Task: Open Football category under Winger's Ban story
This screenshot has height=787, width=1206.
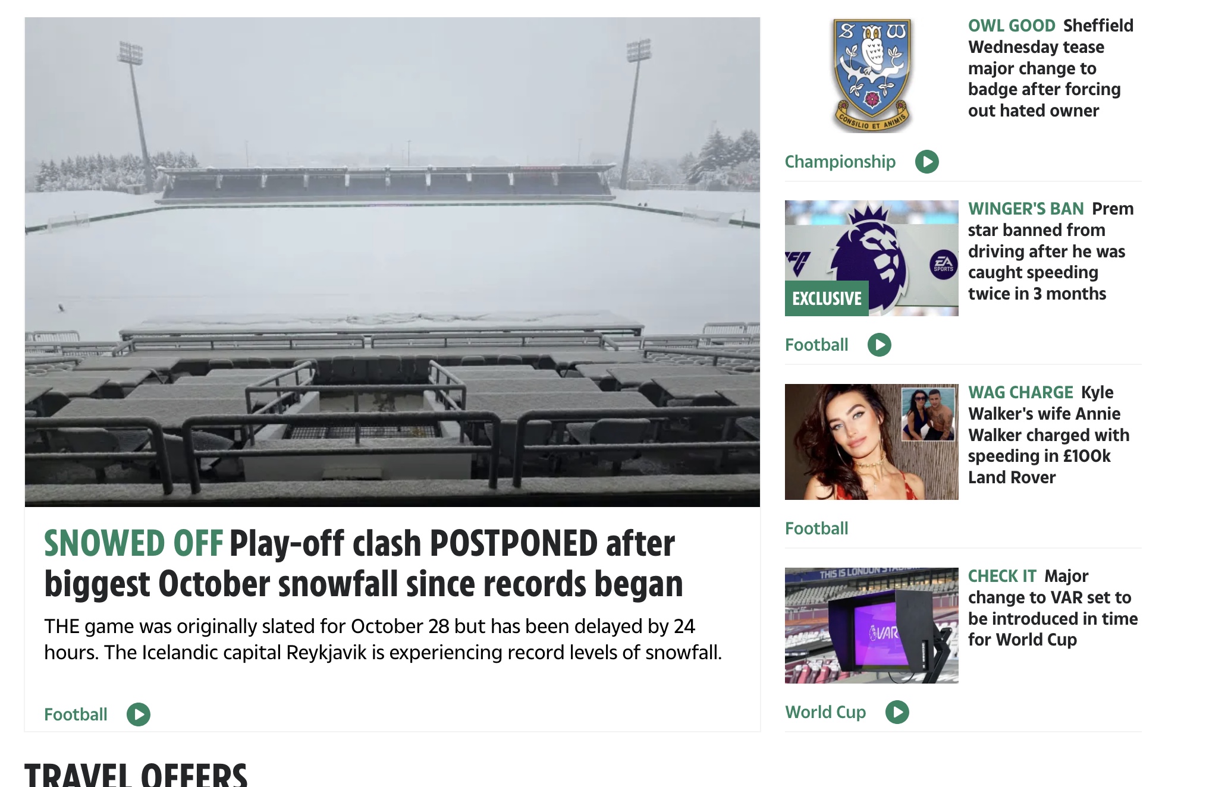Action: click(x=816, y=345)
